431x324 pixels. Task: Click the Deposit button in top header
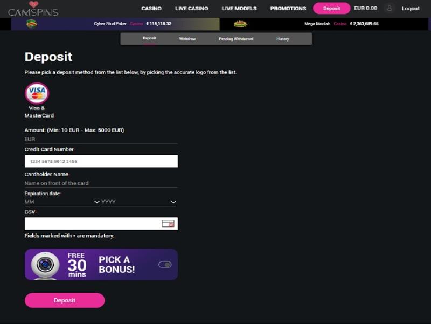tap(331, 8)
